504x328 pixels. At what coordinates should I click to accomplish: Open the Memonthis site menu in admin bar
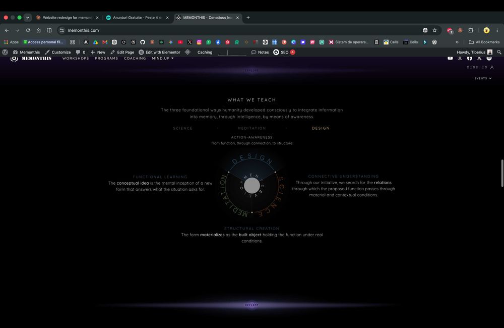coord(26,52)
